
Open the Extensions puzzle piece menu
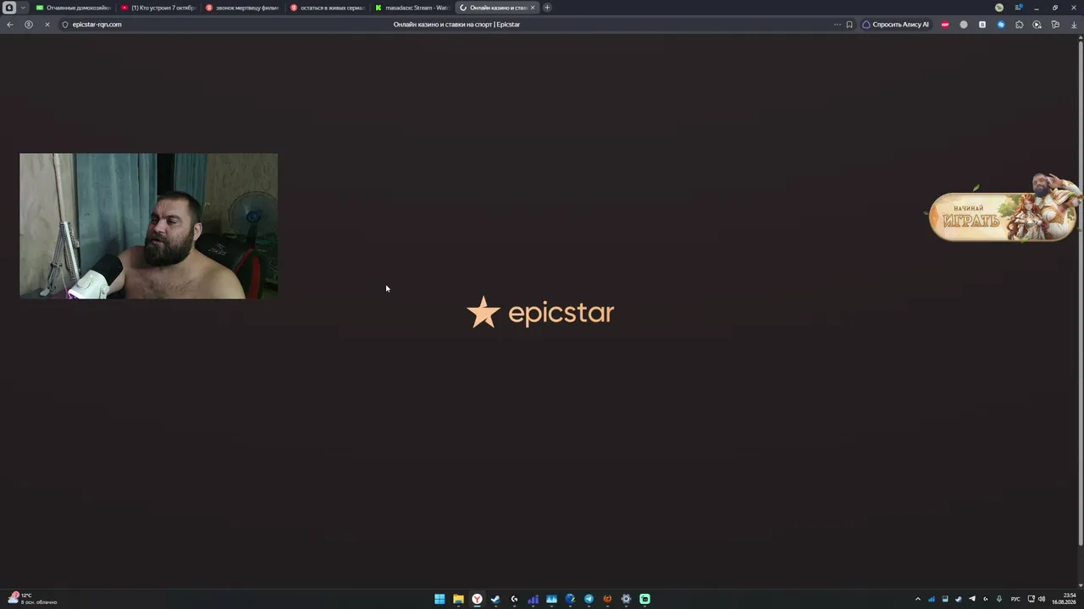[x=1019, y=25]
